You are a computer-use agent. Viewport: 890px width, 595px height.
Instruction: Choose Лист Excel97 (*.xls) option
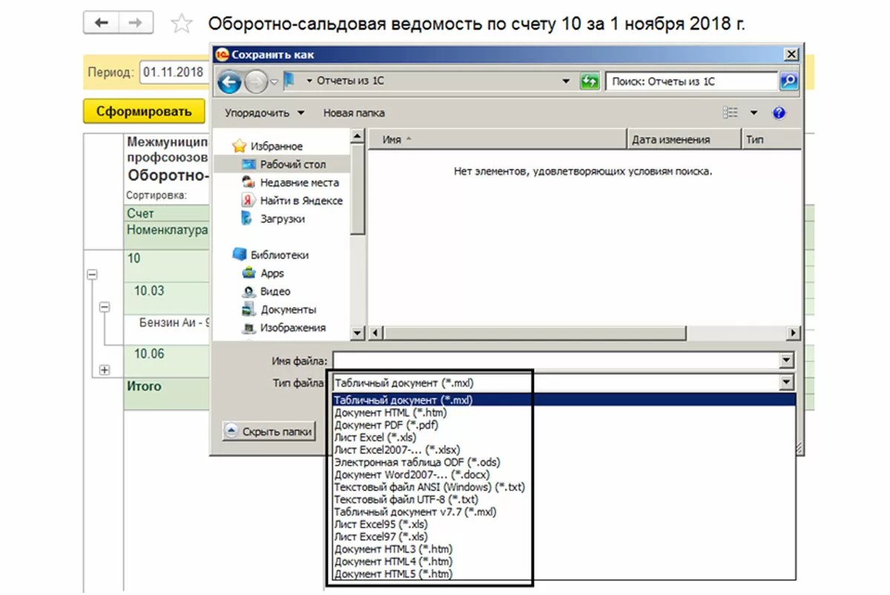click(564, 536)
